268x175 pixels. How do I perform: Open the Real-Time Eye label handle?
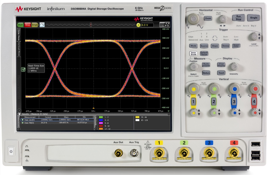tap(23, 69)
